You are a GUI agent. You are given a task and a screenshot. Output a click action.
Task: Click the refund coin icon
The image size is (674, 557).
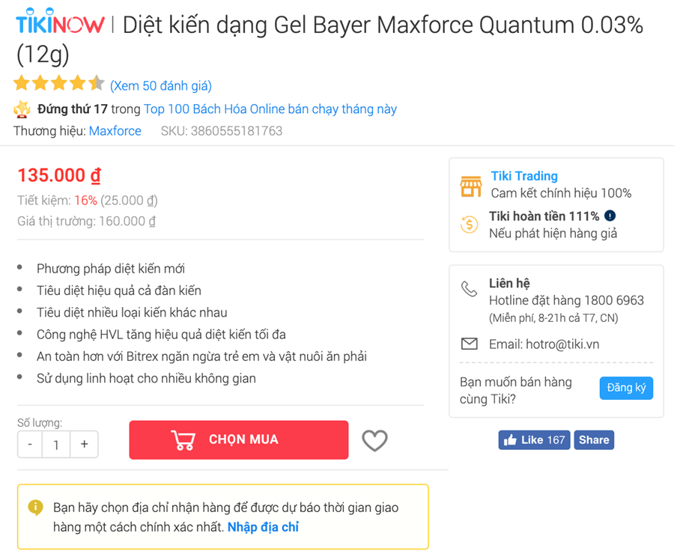pos(470,224)
